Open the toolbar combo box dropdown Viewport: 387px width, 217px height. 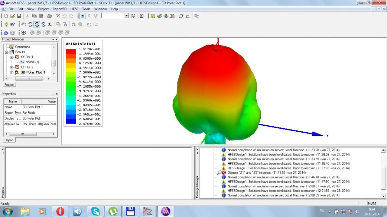(126, 16)
